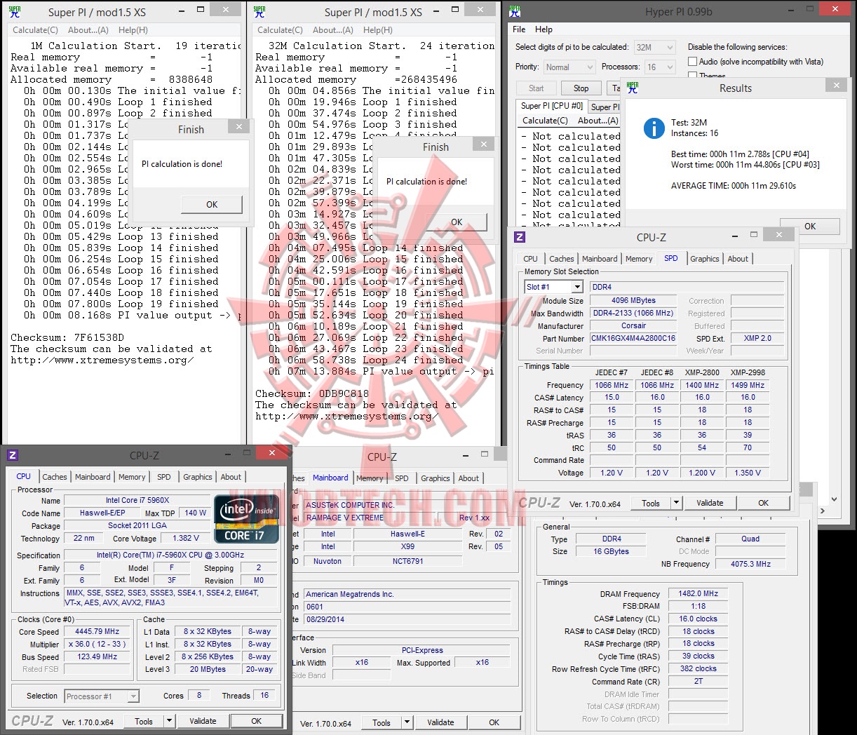Click the NB Frequency value 4075.3 MHz
The height and width of the screenshot is (735, 857).
point(750,564)
